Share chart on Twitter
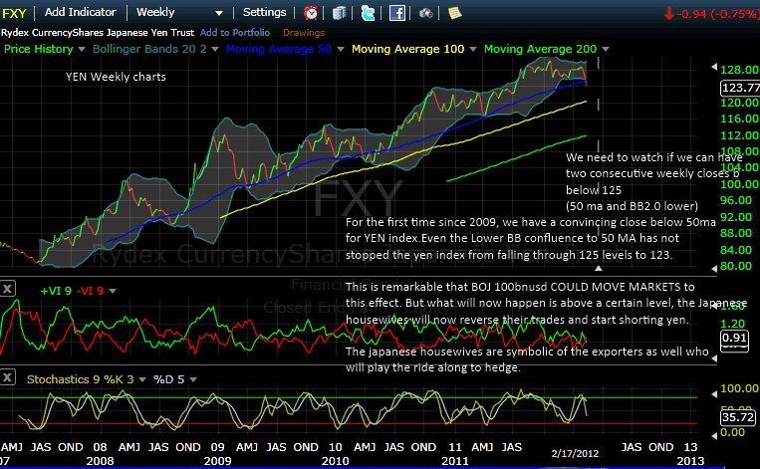Image resolution: width=760 pixels, height=469 pixels. (368, 13)
